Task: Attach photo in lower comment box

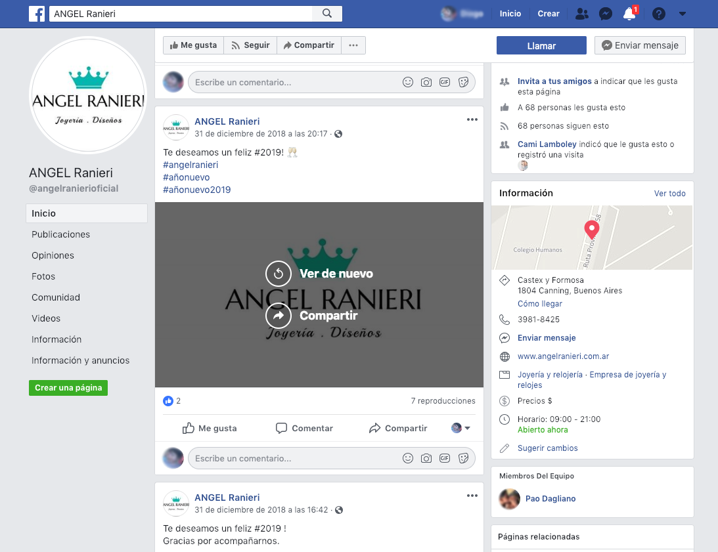Action: pos(426,459)
